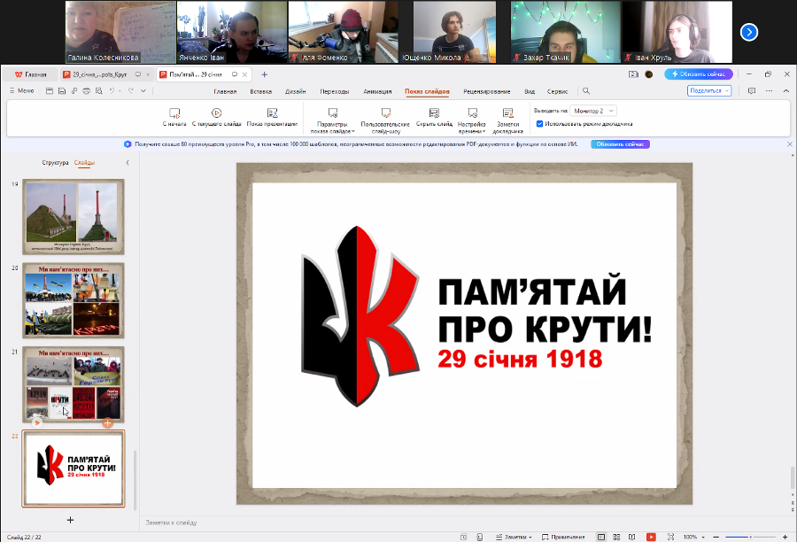Click Скрыть слайд hide slide icon

coord(434,112)
